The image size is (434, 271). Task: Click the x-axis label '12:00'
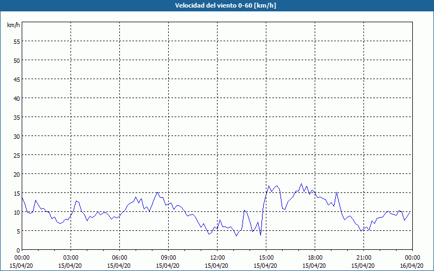pyautogui.click(x=218, y=258)
